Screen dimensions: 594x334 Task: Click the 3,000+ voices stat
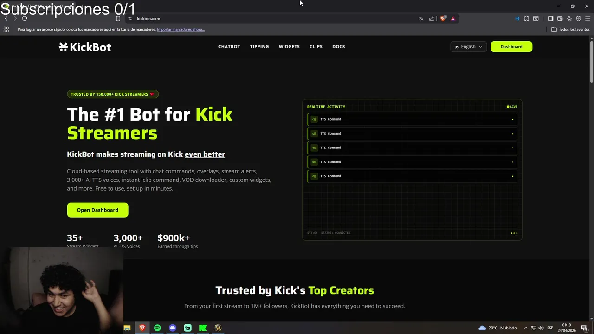click(x=128, y=241)
